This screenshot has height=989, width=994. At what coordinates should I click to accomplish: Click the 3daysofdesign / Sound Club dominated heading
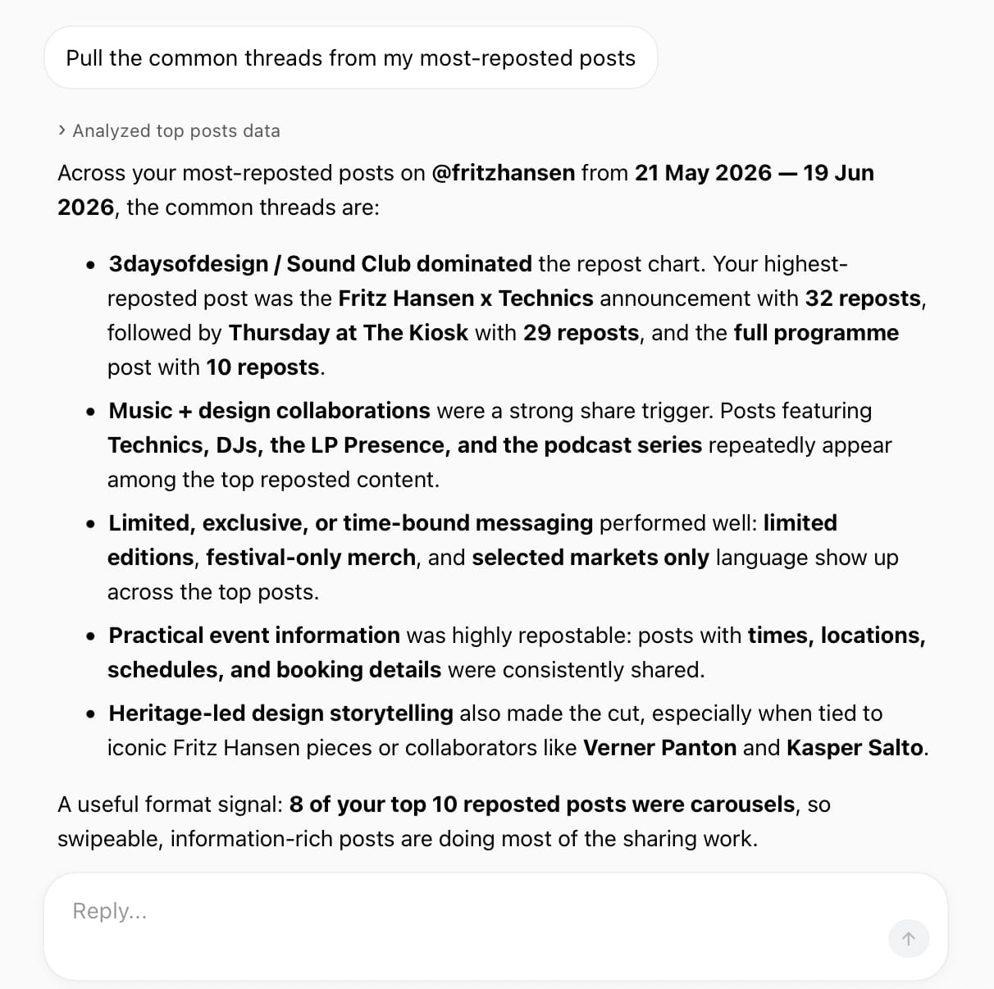click(x=320, y=264)
